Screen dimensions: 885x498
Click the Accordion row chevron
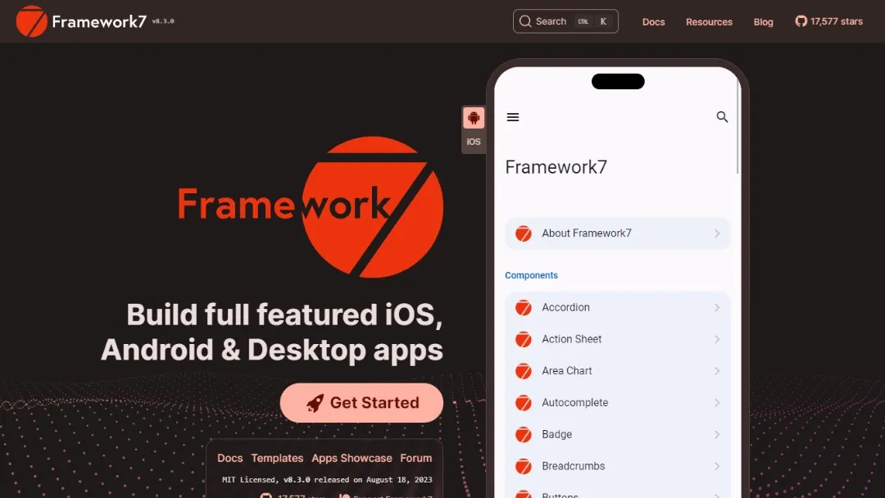(x=717, y=307)
